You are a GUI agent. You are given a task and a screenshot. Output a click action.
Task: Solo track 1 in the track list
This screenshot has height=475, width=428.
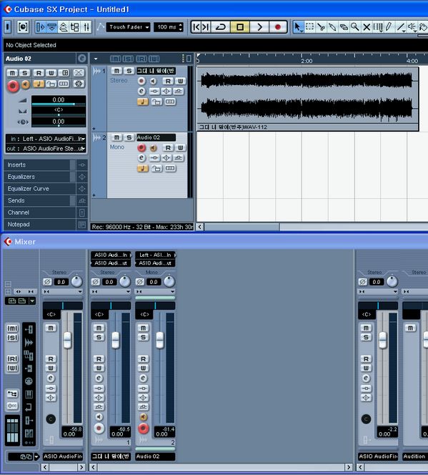coord(129,71)
